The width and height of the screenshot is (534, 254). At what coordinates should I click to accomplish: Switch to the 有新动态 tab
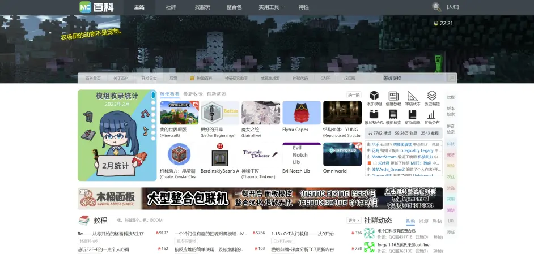pyautogui.click(x=216, y=94)
